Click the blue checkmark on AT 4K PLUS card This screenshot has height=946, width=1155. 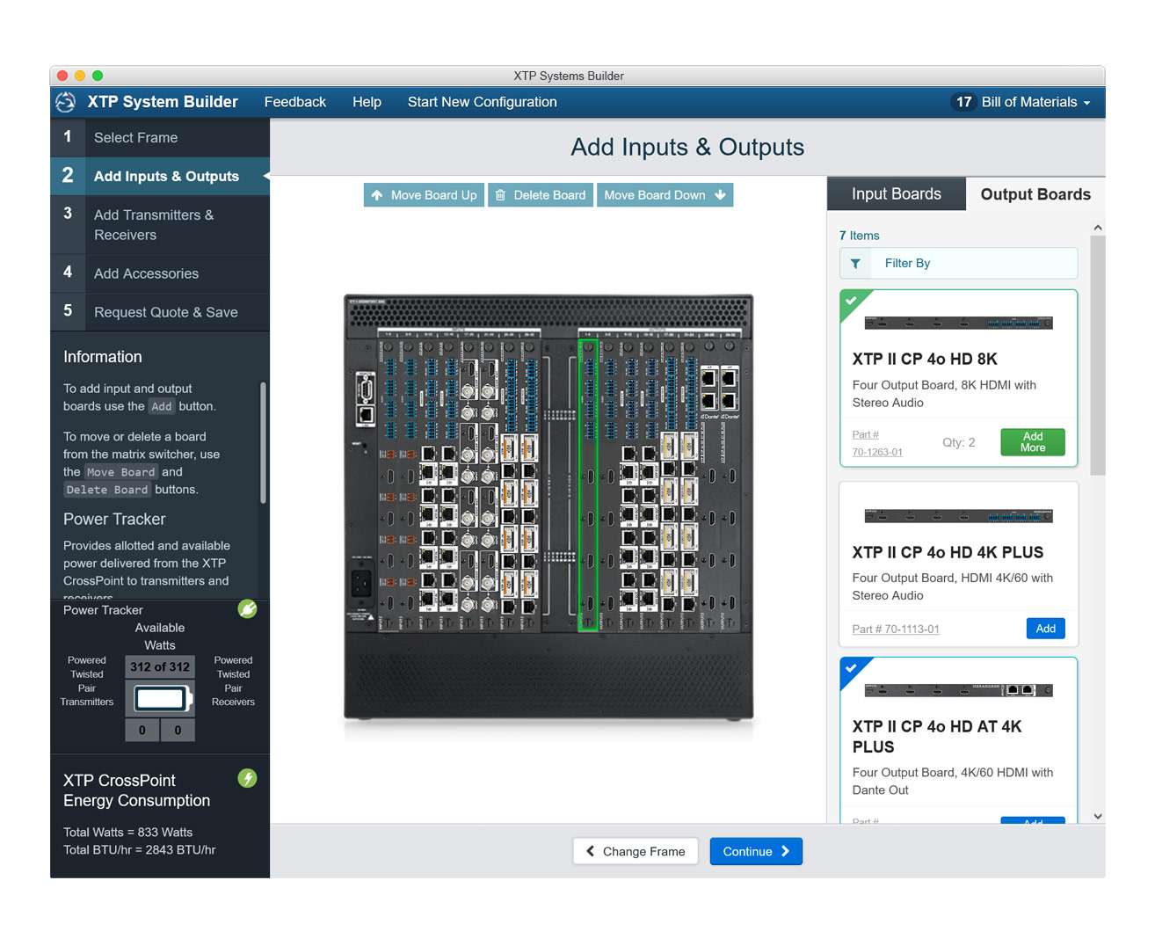tap(851, 668)
